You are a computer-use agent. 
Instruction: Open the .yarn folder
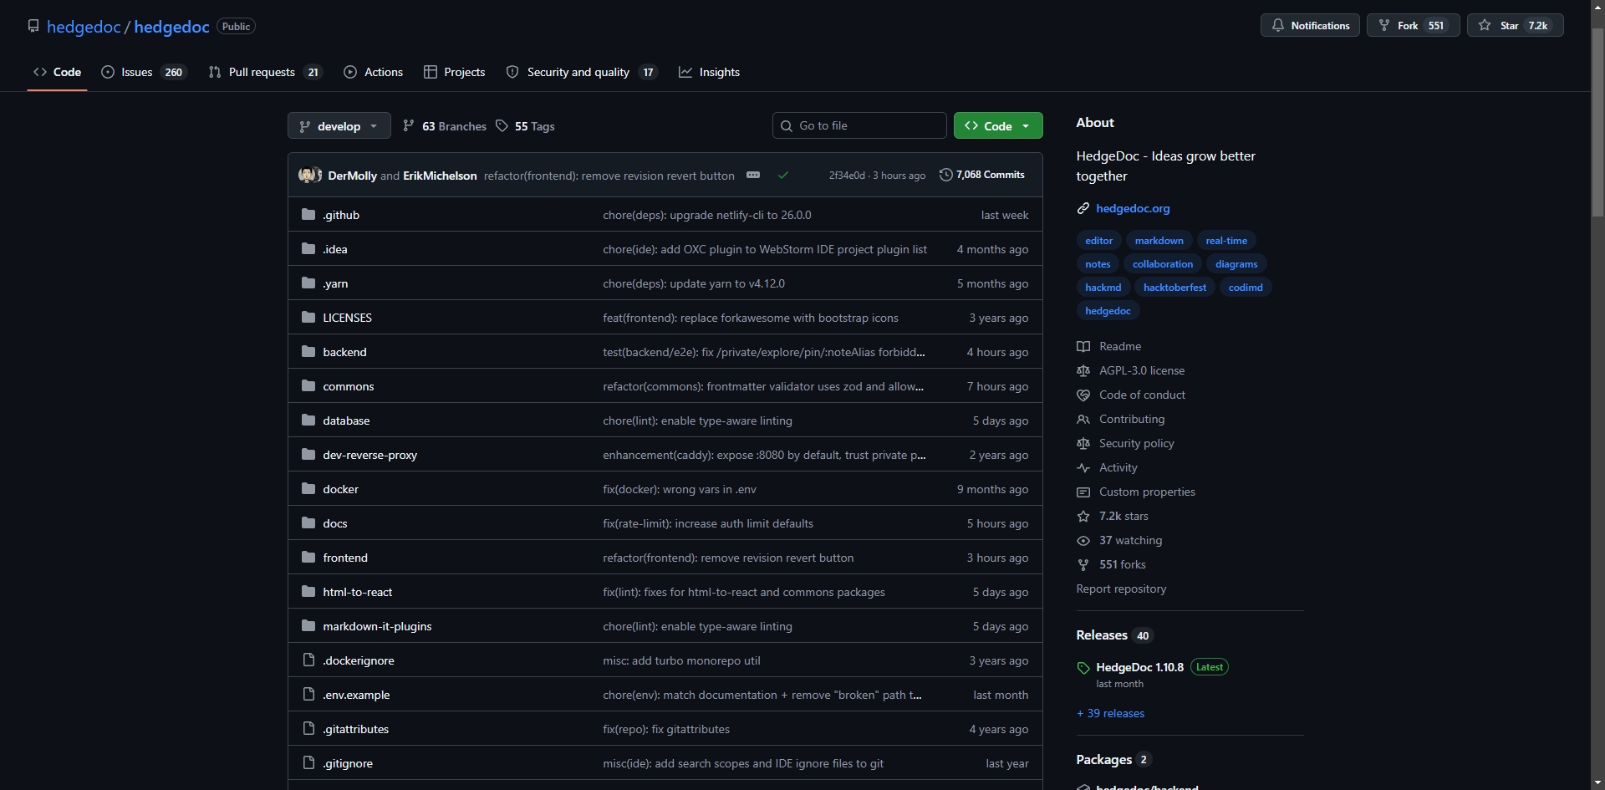point(335,284)
